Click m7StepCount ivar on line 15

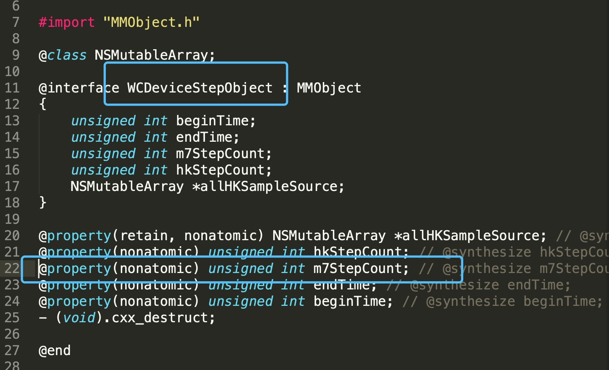220,154
